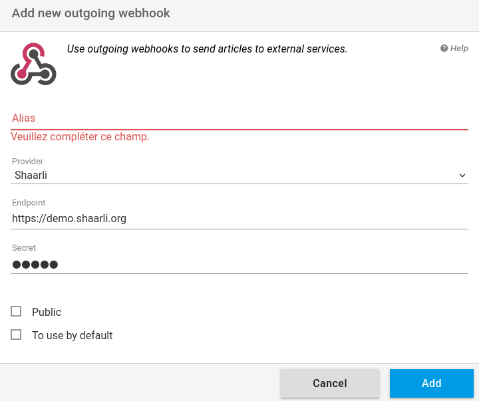Click the Endpoint field label
The height and width of the screenshot is (401, 479).
pyautogui.click(x=29, y=202)
